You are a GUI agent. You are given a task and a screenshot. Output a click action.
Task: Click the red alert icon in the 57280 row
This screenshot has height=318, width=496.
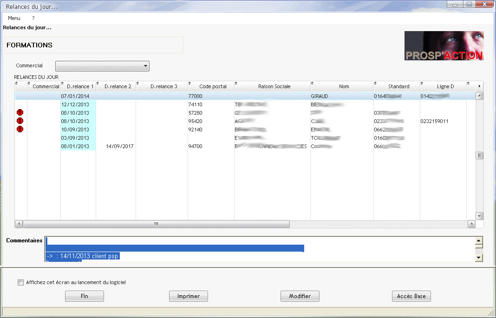20,112
